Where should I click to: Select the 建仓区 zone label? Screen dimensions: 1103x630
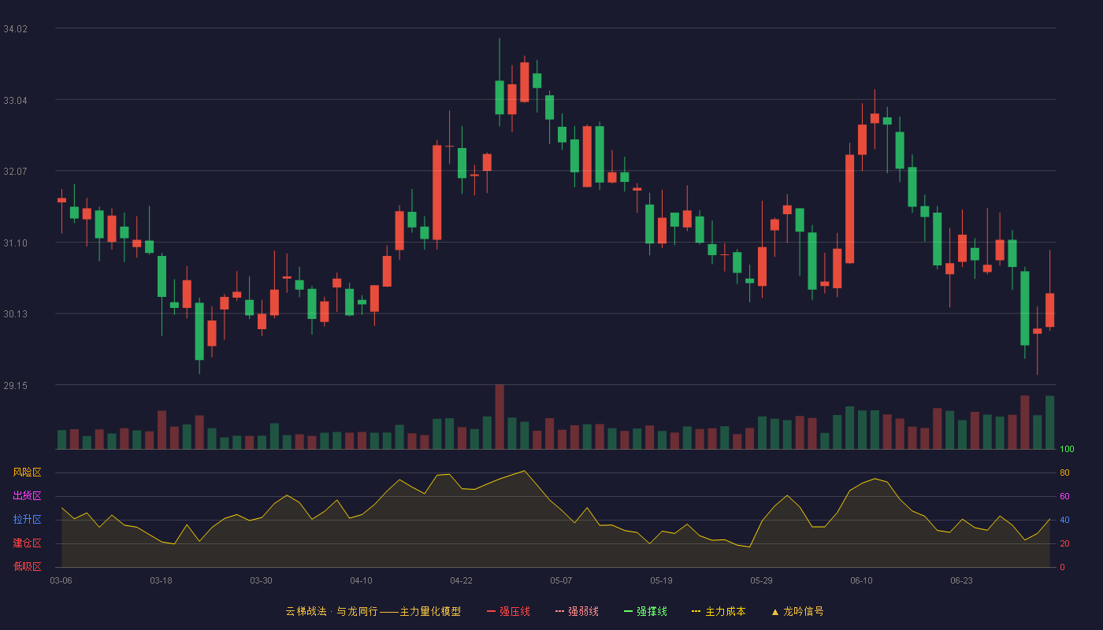point(27,543)
